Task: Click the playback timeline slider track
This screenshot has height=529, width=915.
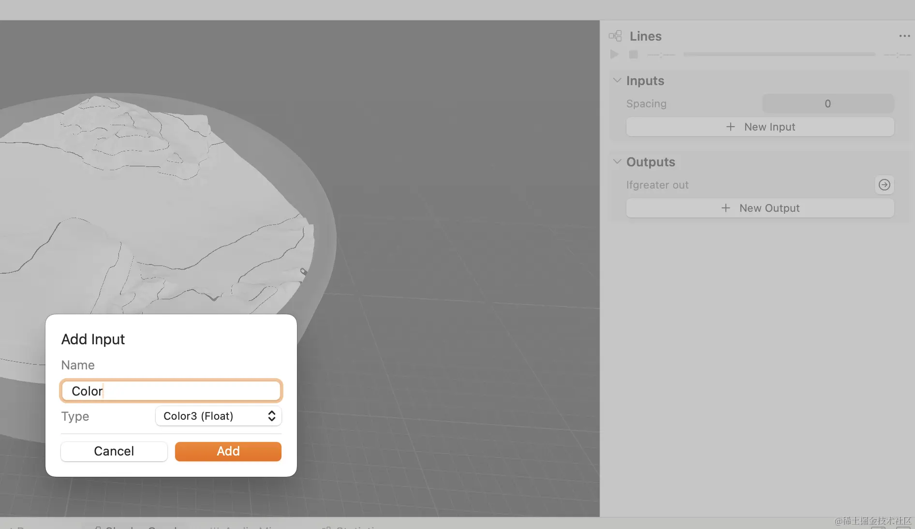Action: click(779, 55)
